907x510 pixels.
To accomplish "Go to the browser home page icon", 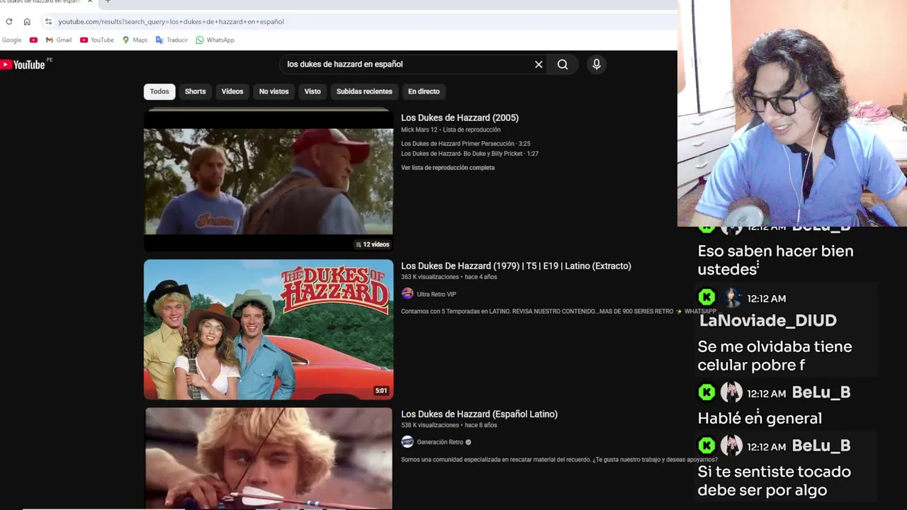I will pos(27,21).
